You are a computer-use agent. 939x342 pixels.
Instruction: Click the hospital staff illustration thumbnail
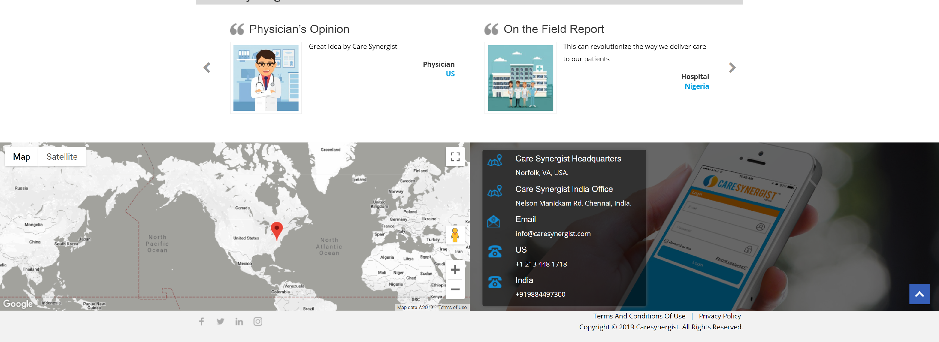520,78
